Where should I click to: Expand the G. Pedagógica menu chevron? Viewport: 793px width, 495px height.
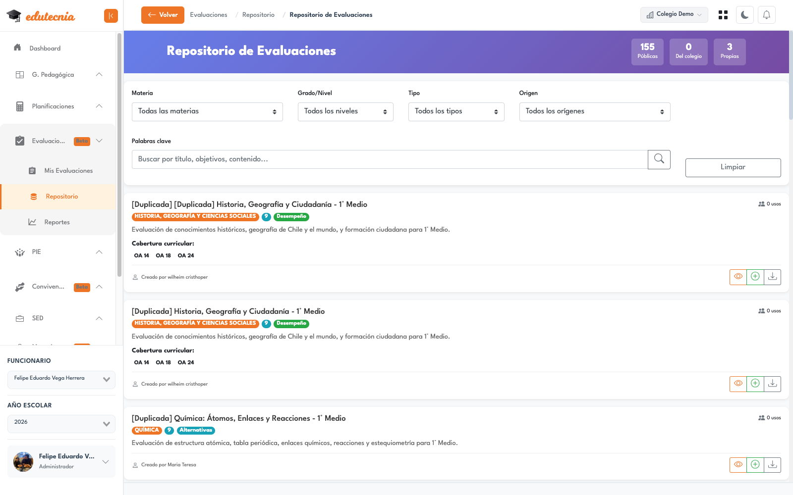pyautogui.click(x=99, y=75)
